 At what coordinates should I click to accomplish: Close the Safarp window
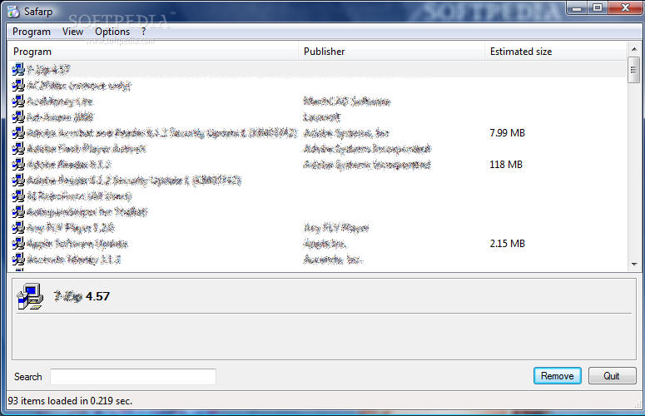point(625,7)
